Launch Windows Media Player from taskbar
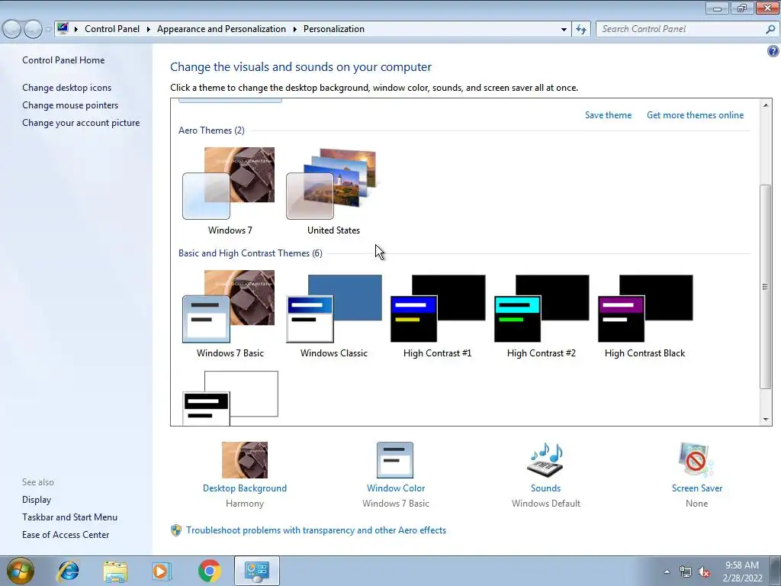 tap(162, 571)
